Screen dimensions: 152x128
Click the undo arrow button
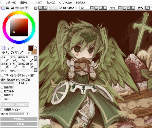41,8
